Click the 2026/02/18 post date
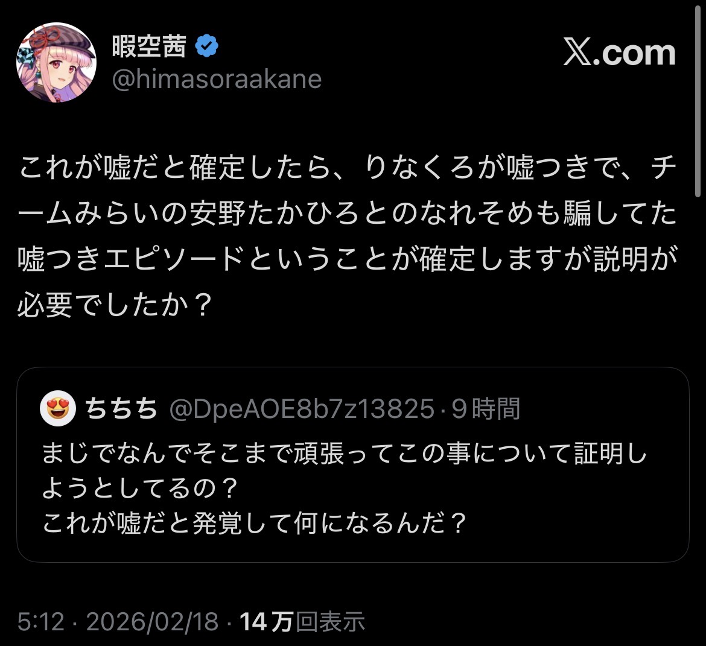The height and width of the screenshot is (646, 706). [152, 621]
